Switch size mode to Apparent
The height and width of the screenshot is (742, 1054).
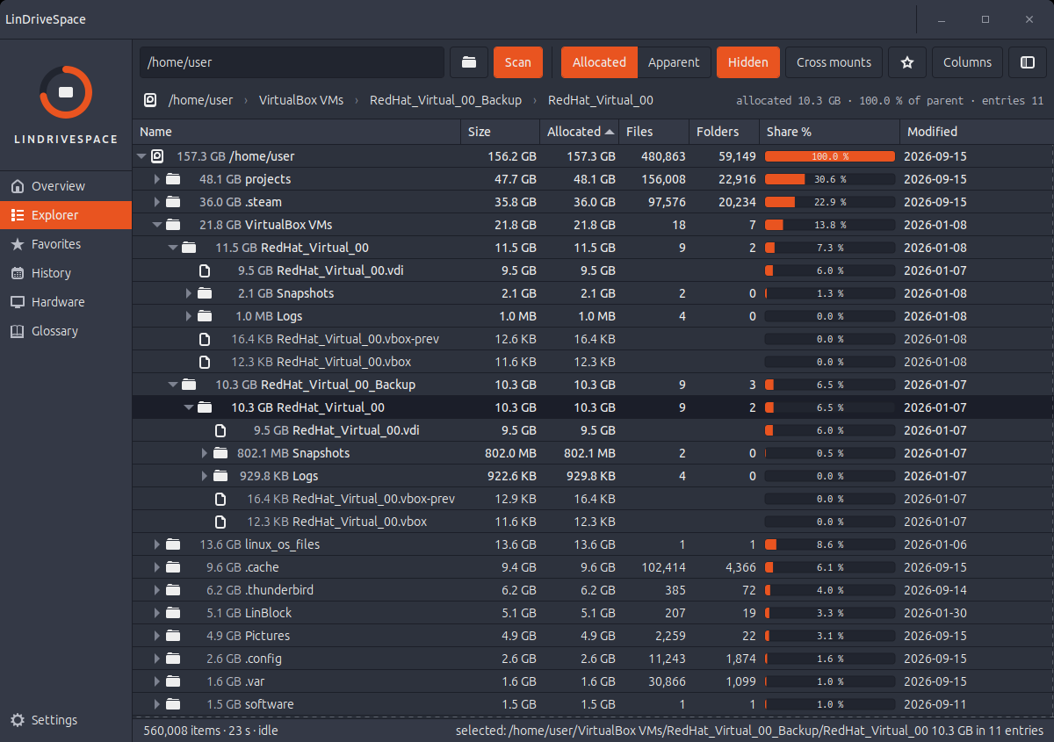click(x=674, y=62)
